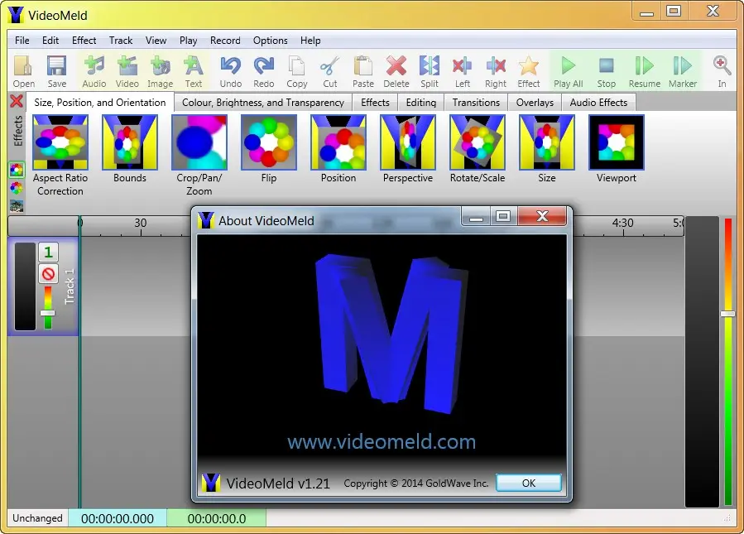Open the Effect menu

click(x=84, y=41)
